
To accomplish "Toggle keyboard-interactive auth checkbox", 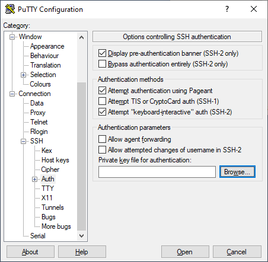I will 102,112.
